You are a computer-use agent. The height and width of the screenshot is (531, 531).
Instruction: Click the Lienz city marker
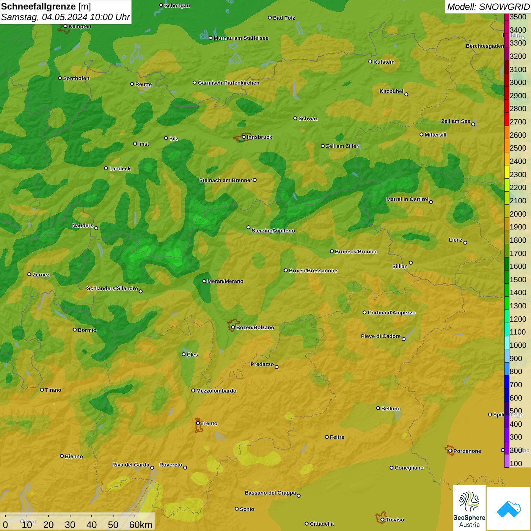click(x=465, y=243)
